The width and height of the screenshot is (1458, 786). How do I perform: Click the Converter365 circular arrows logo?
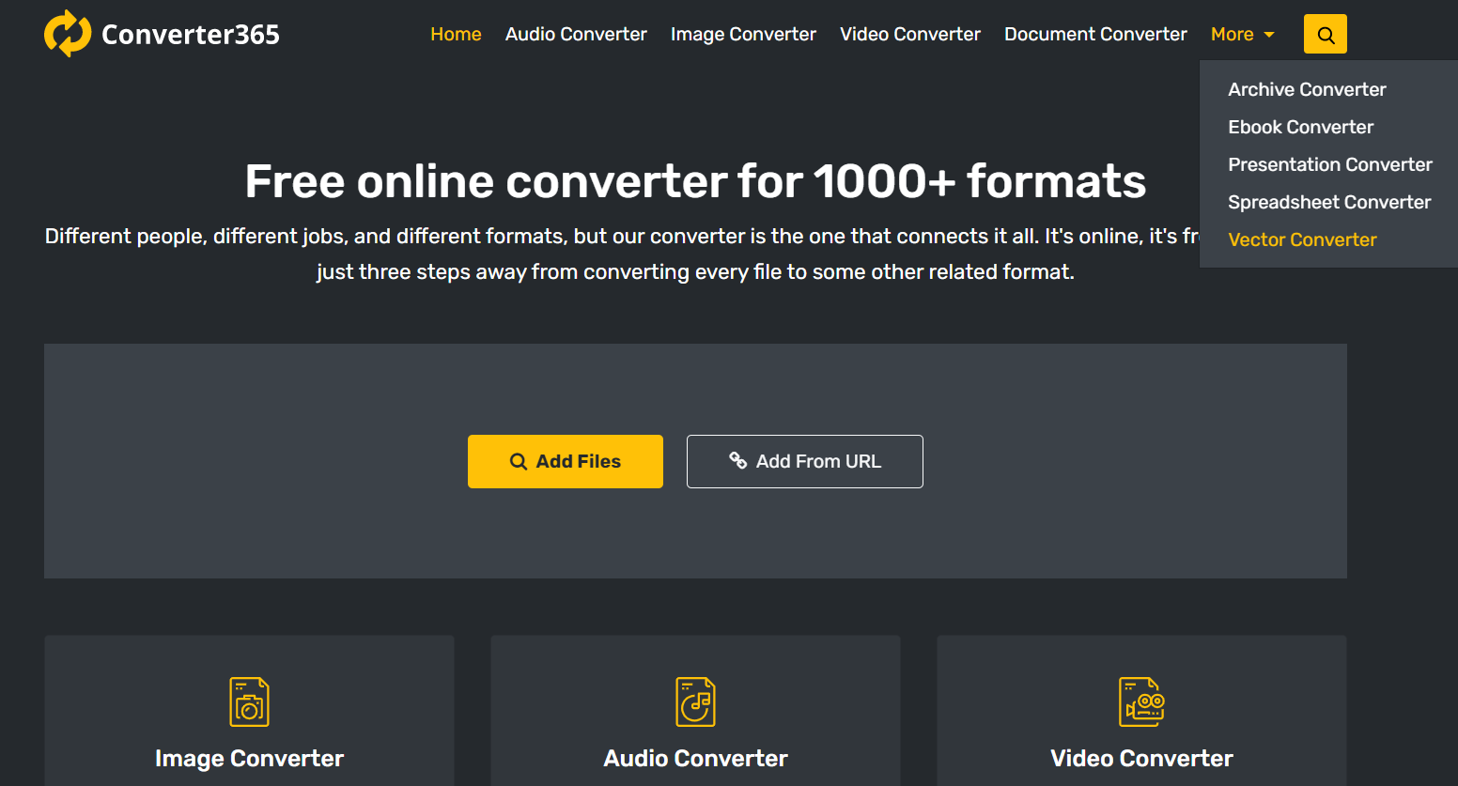(x=68, y=34)
